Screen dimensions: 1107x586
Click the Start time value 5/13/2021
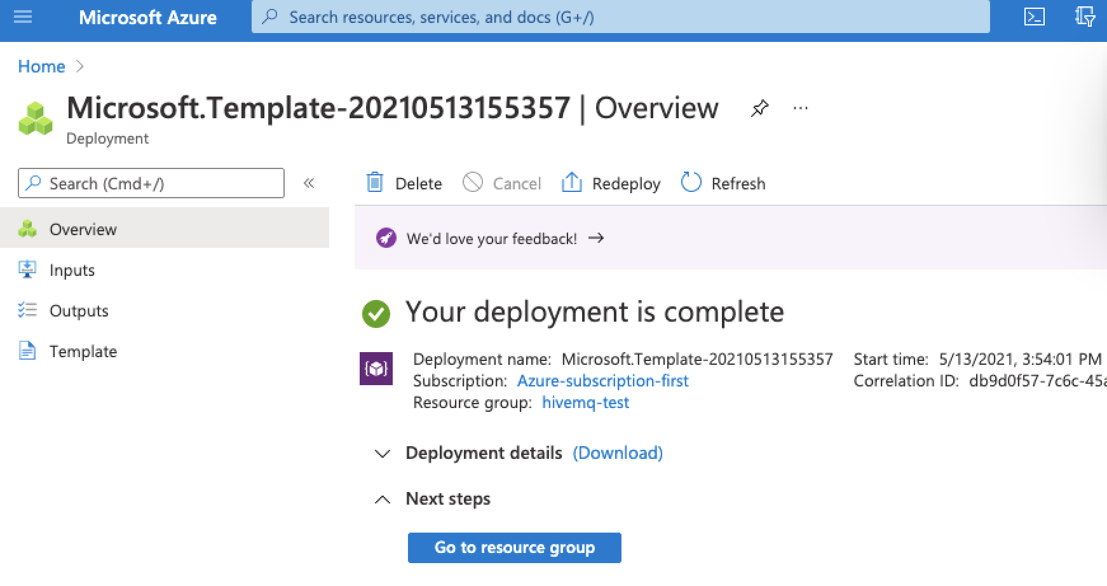pos(1020,359)
